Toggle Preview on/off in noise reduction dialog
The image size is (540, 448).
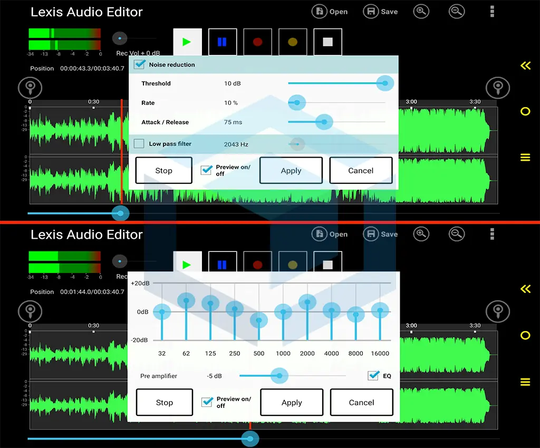pyautogui.click(x=206, y=170)
